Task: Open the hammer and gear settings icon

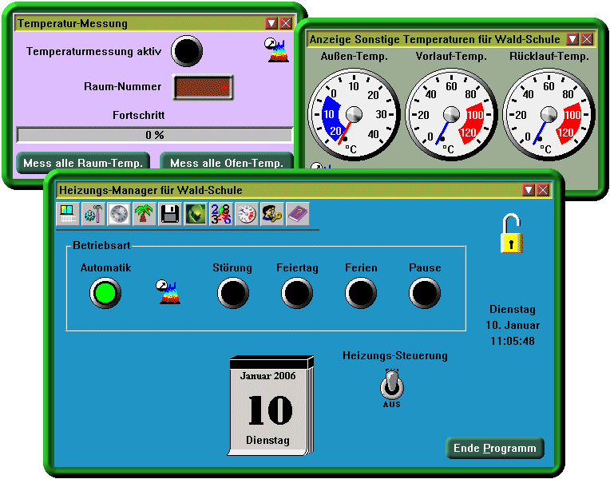Action: coord(93,214)
